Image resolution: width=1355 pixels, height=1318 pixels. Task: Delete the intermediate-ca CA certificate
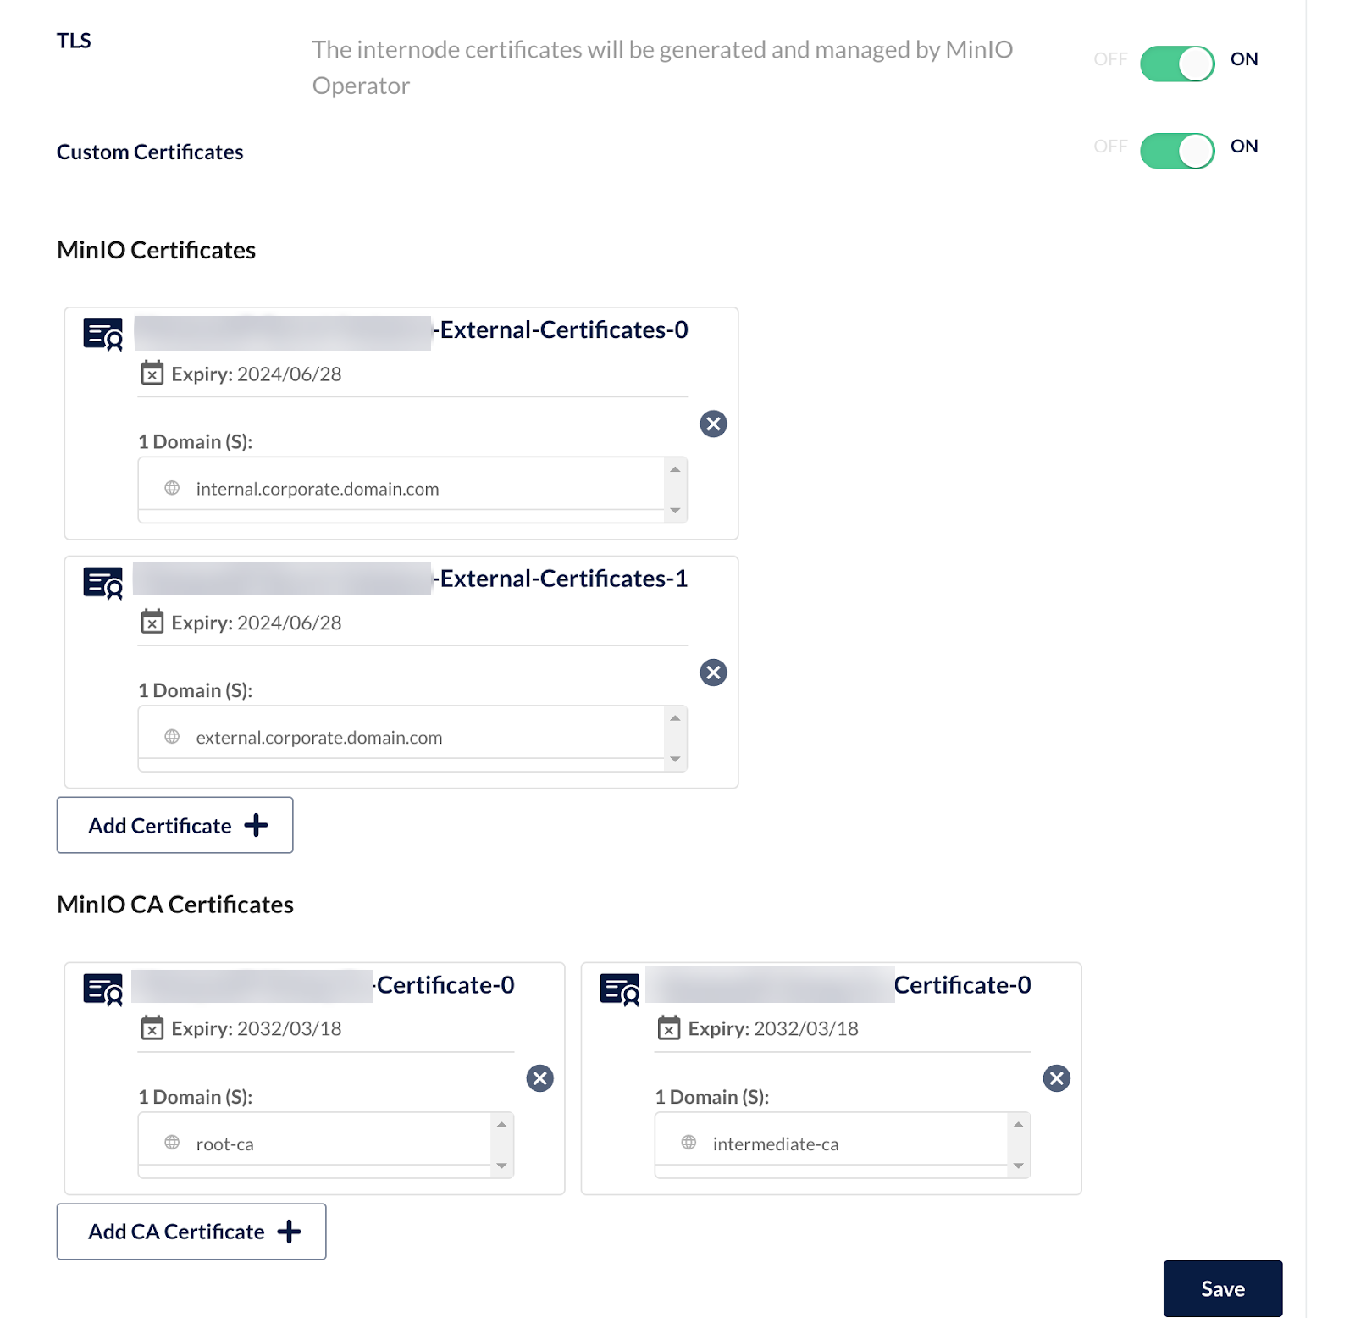(1056, 1078)
